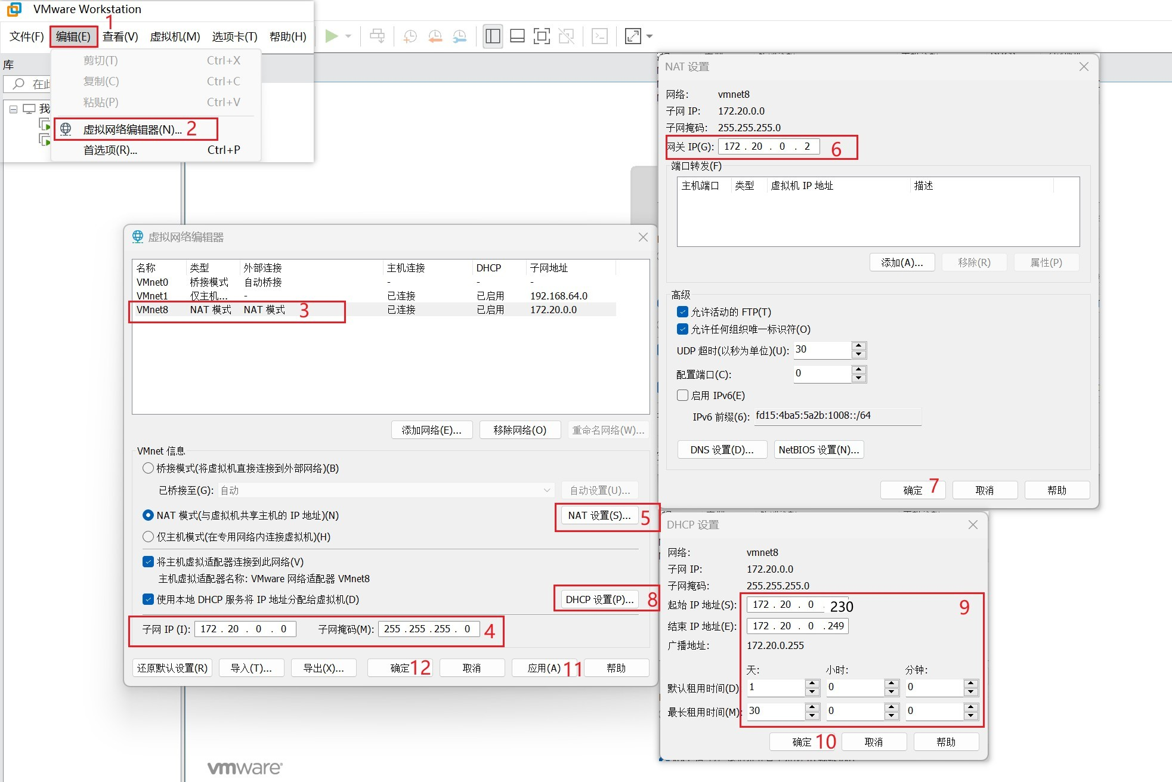Collapse the library tree root node

point(13,109)
